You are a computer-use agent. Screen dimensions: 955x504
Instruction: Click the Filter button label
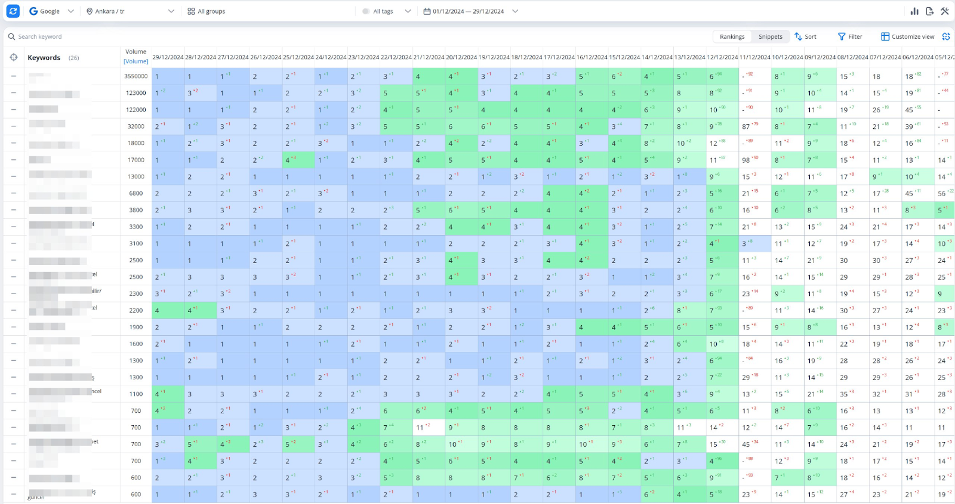pos(855,36)
